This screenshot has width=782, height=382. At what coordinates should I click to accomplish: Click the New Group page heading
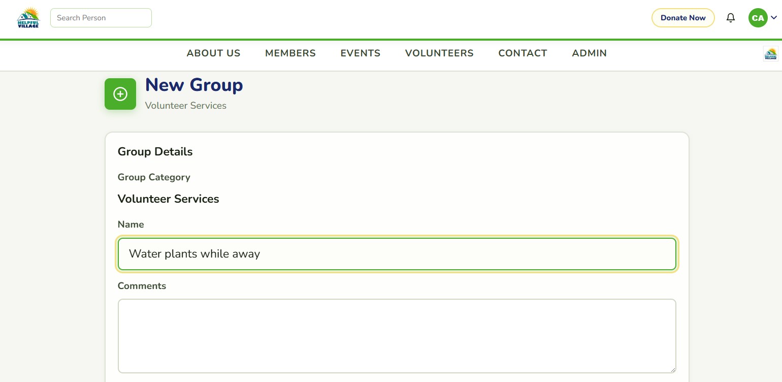(x=194, y=85)
